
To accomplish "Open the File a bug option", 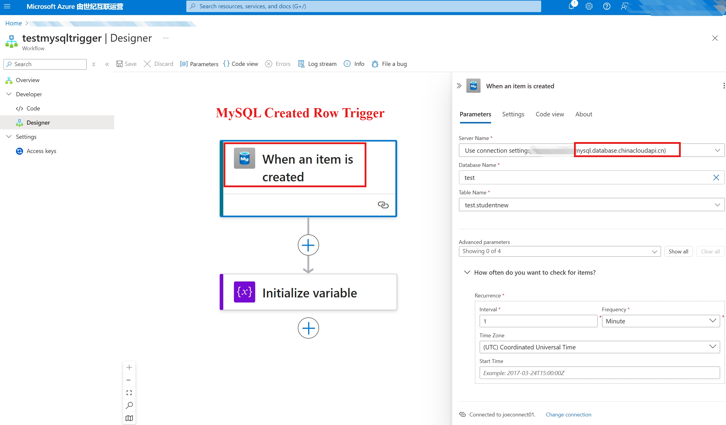I will 389,64.
